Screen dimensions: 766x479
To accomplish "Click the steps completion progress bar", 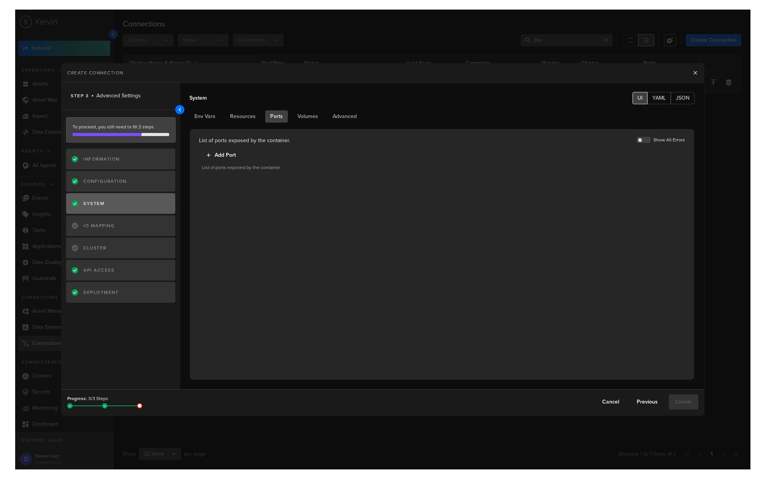I will 121,135.
